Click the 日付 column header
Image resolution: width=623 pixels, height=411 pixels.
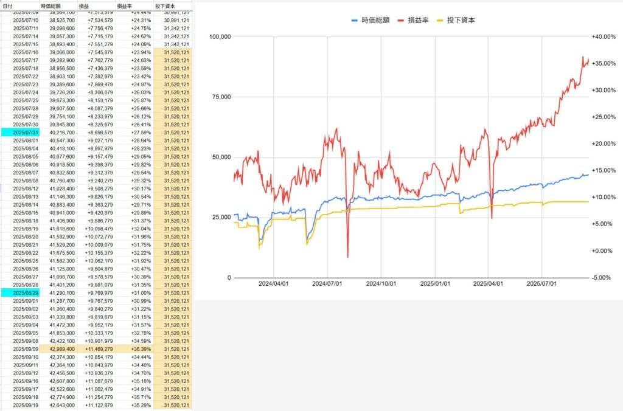(x=8, y=5)
